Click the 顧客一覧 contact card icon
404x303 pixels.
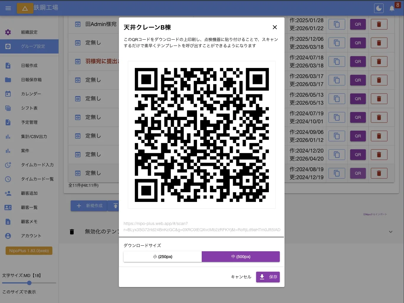8,208
